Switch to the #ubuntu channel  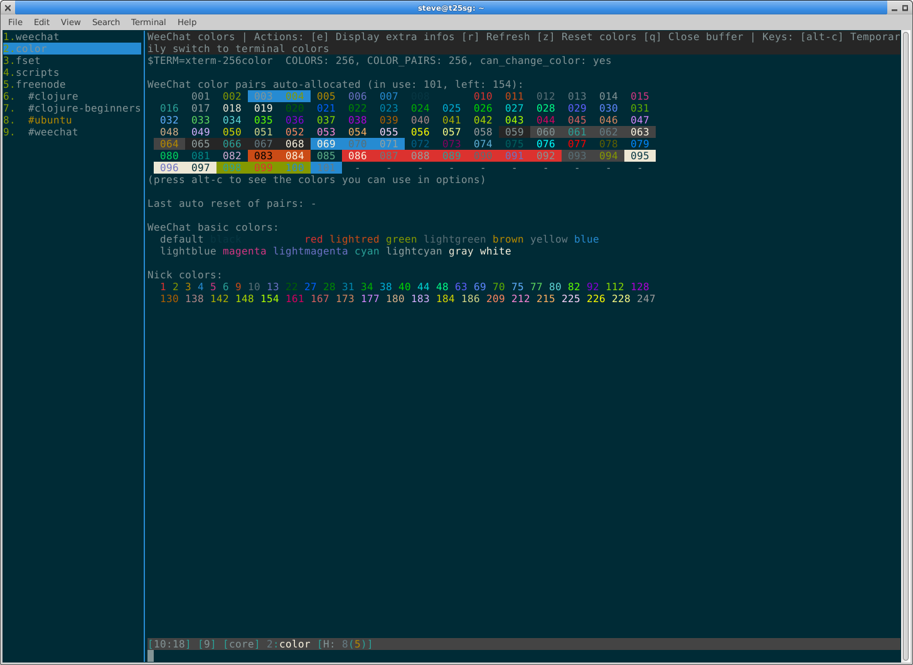click(x=50, y=120)
